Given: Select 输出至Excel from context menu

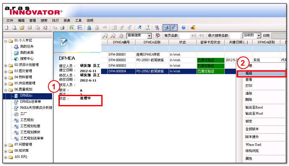Looking at the screenshot, I should pyautogui.click(x=254, y=107).
